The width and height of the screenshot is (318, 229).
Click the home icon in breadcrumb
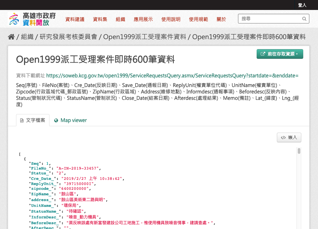(11, 37)
